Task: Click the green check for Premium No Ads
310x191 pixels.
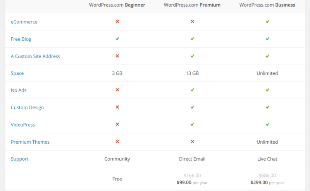Action: click(192, 90)
